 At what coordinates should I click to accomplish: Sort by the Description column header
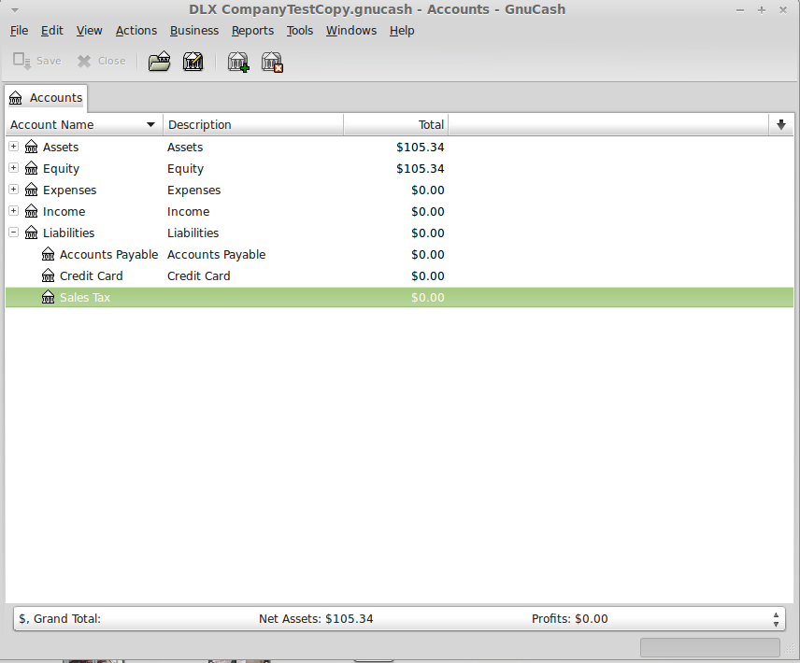point(253,125)
